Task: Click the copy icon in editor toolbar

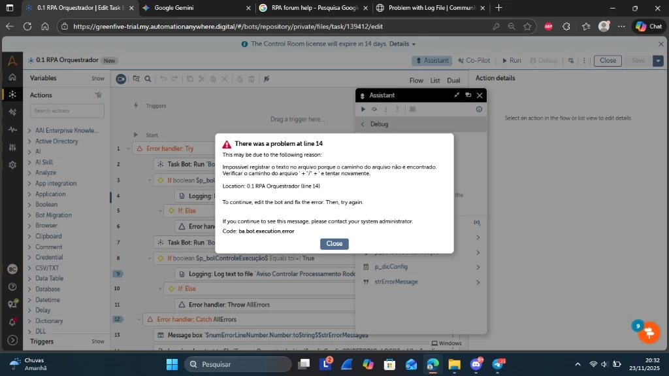Action: (x=190, y=79)
